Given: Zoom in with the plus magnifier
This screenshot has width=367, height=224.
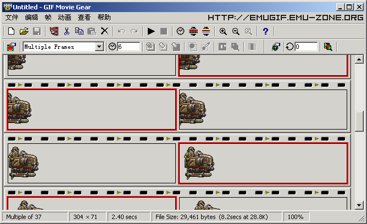Looking at the screenshot, I should pyautogui.click(x=223, y=31).
